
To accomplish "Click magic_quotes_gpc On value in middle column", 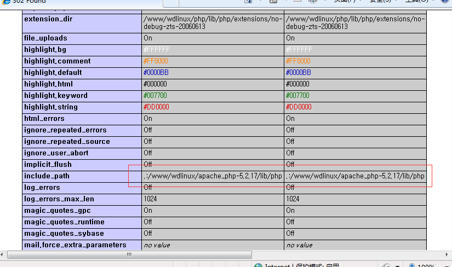I will tap(148, 211).
